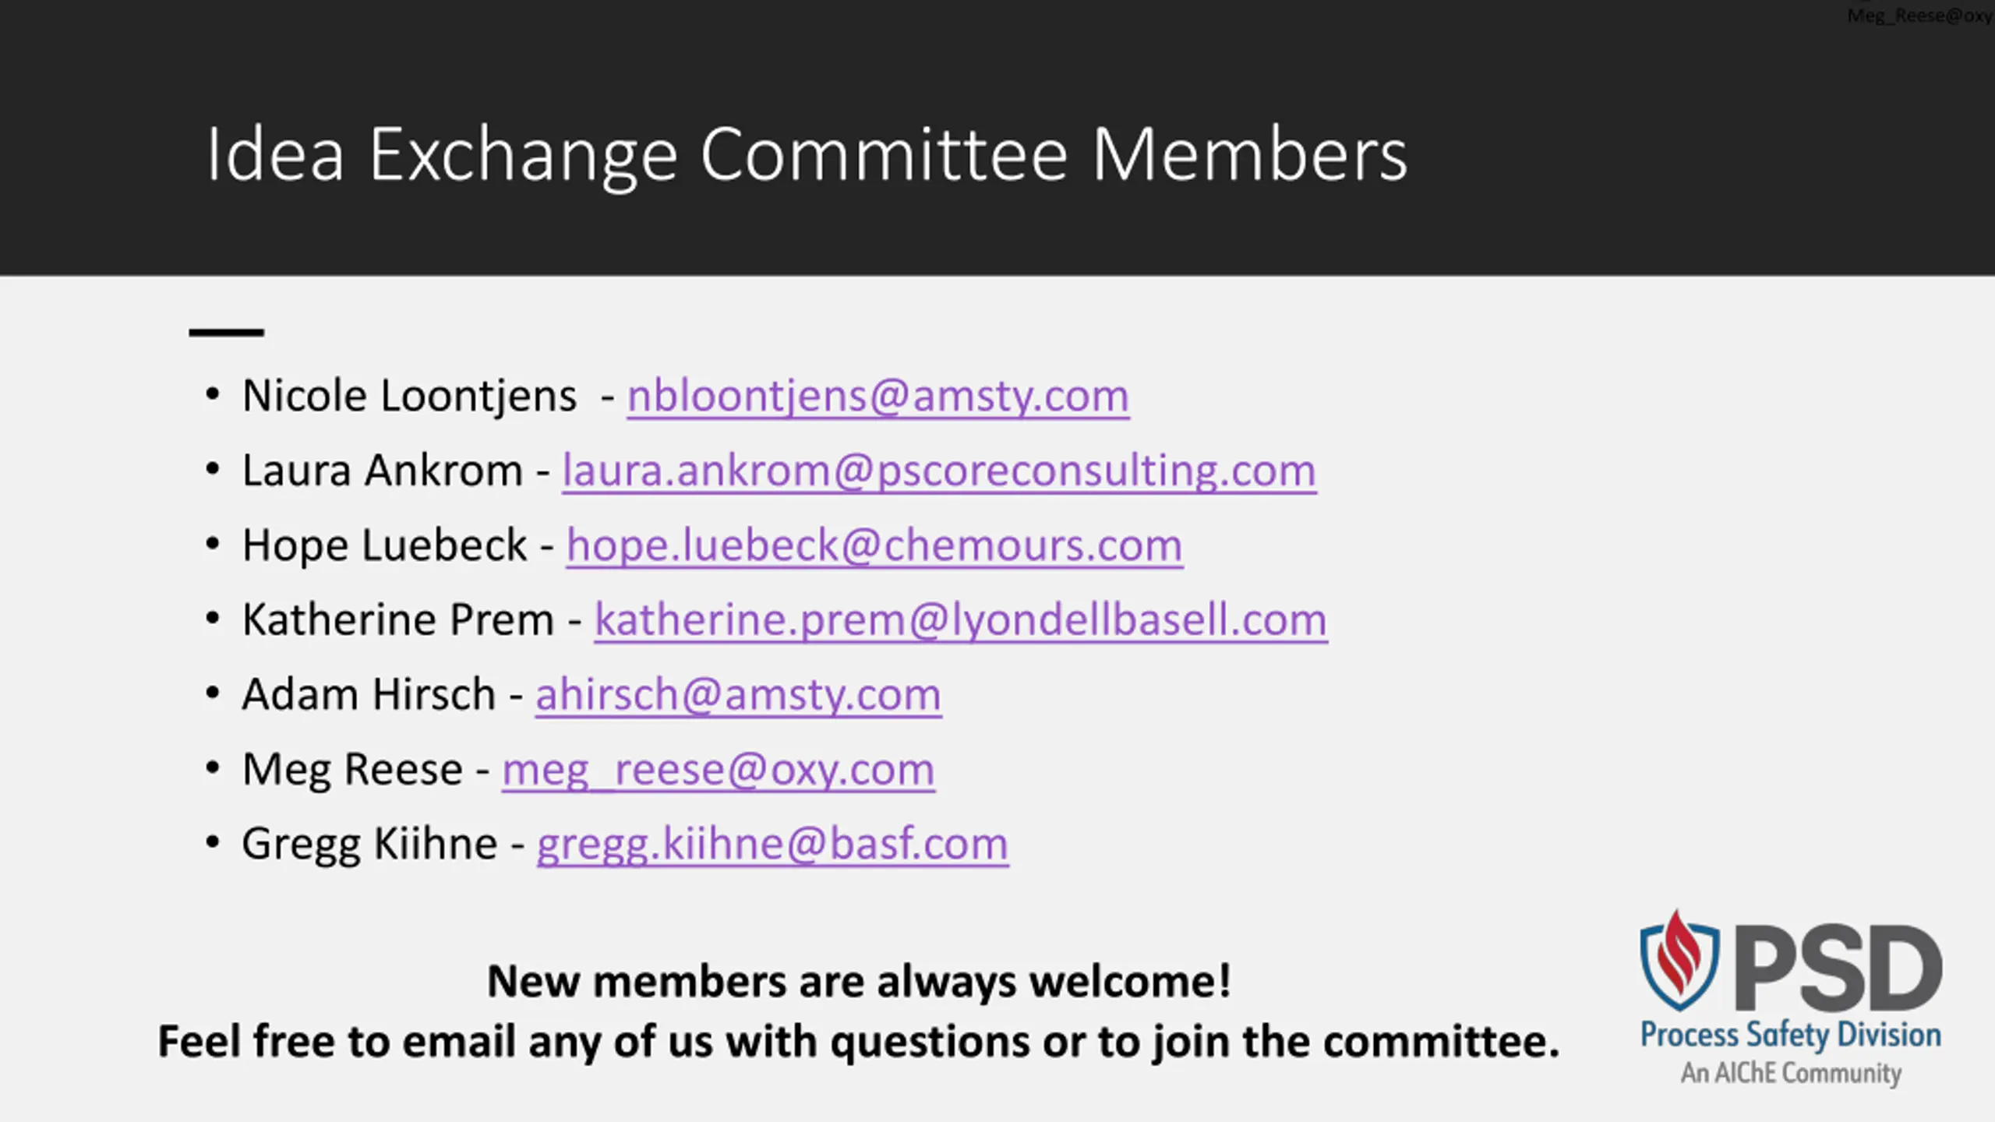
Task: Click the Meg_Reese@oxy participant label
Action: [x=1919, y=15]
